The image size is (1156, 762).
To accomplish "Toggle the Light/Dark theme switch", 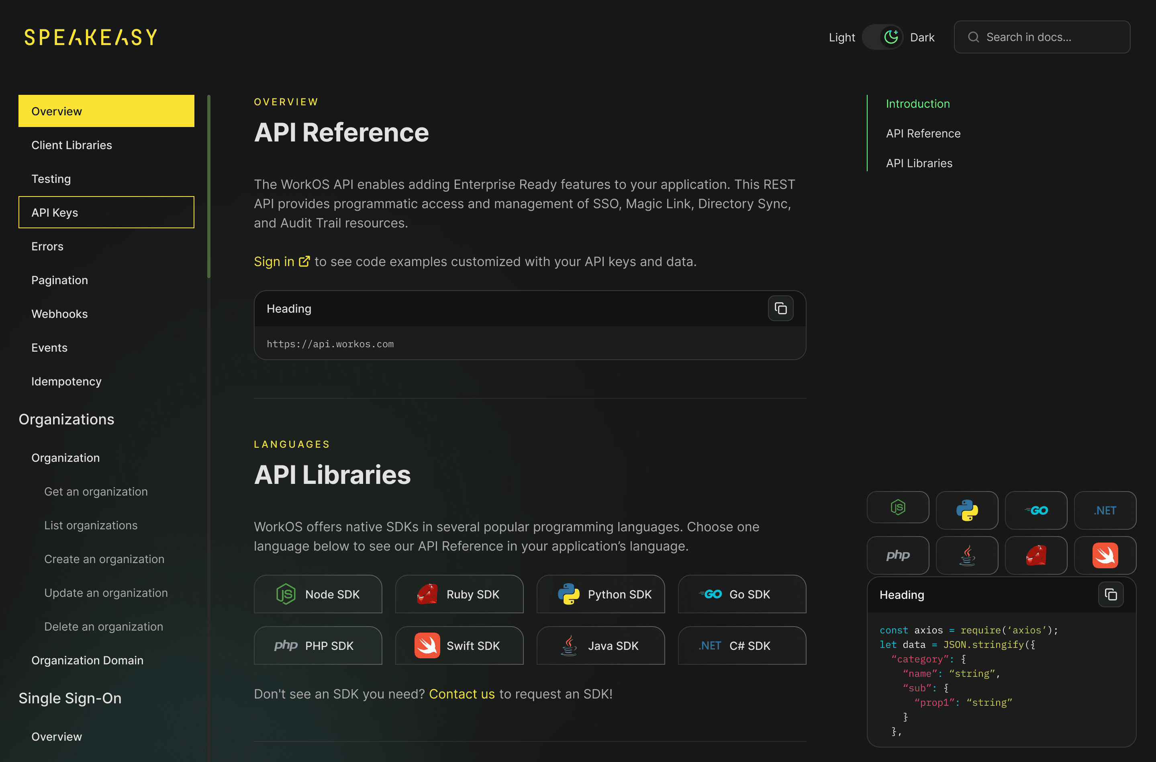I will tap(882, 37).
